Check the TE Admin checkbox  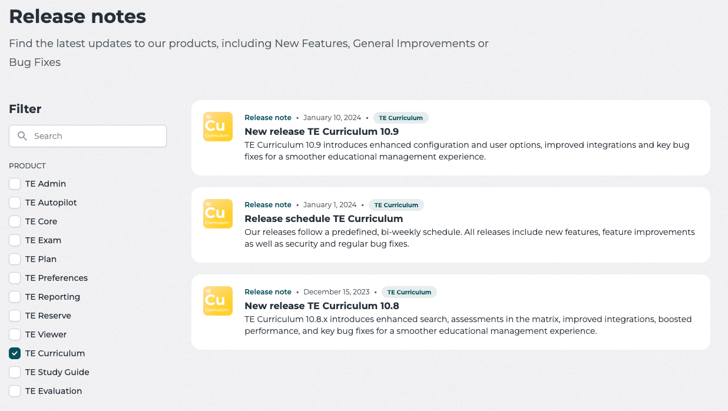[x=15, y=184]
